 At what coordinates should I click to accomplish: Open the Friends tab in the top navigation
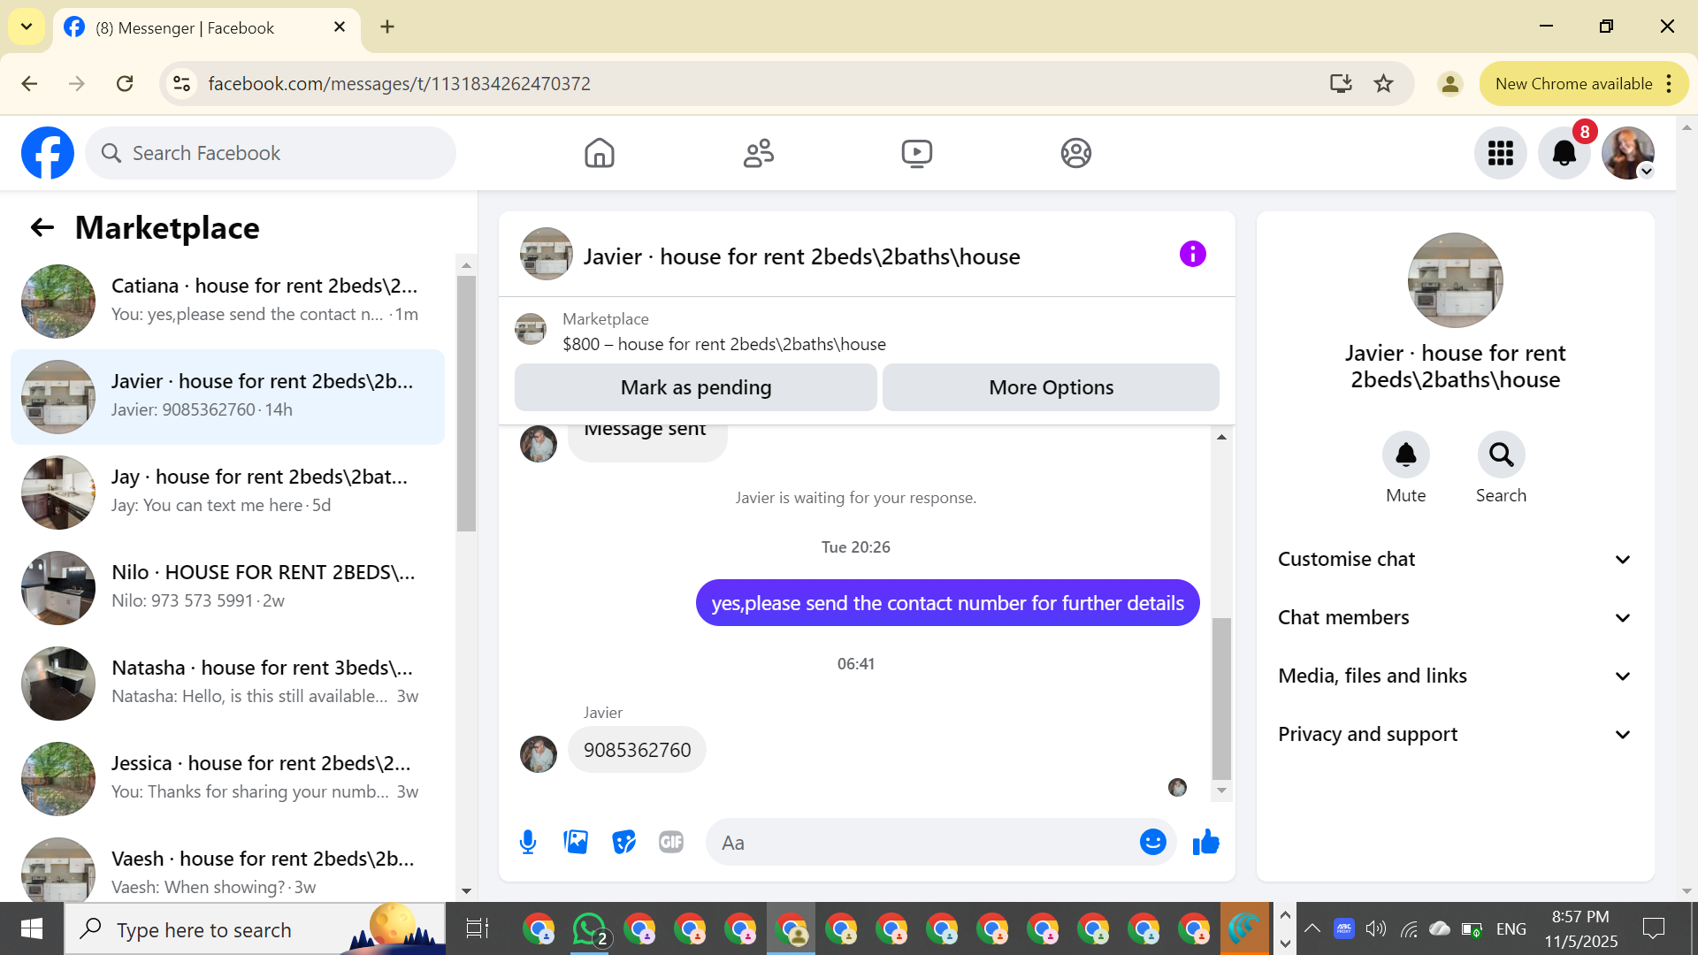pyautogui.click(x=758, y=153)
